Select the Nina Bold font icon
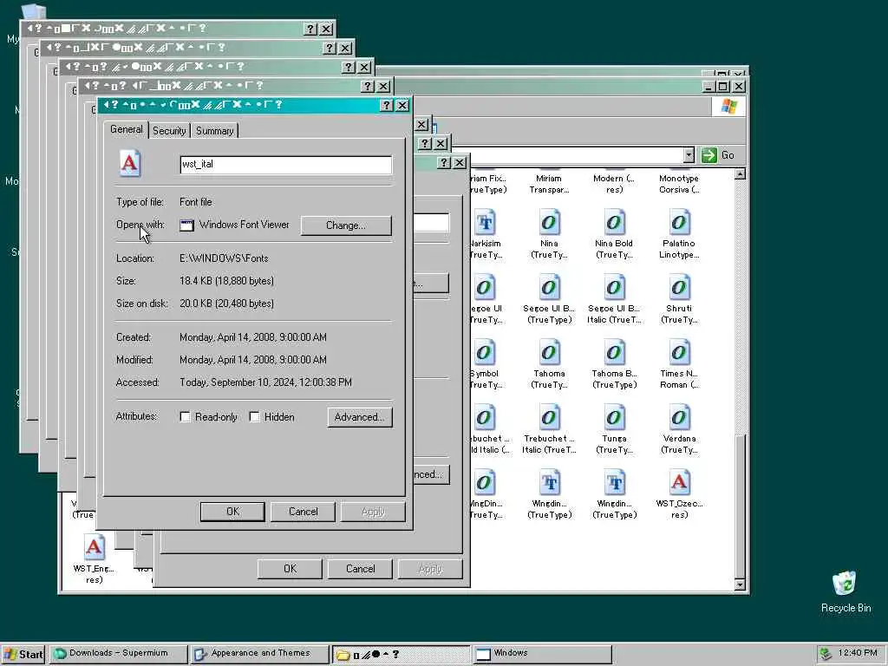Viewport: 888px width, 666px height. 614,223
